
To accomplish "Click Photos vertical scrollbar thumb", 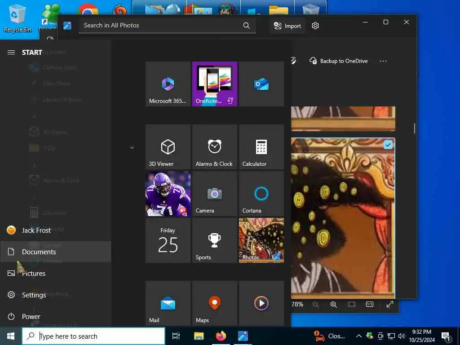I will 415,128.
